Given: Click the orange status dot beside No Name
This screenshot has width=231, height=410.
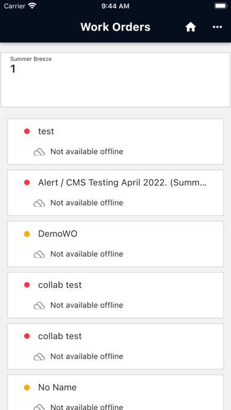Looking at the screenshot, I should tap(27, 388).
